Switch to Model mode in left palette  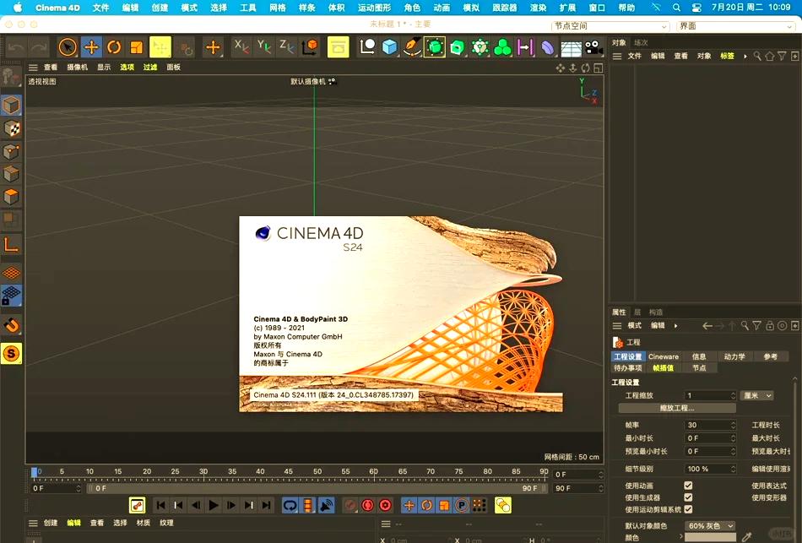[11, 106]
